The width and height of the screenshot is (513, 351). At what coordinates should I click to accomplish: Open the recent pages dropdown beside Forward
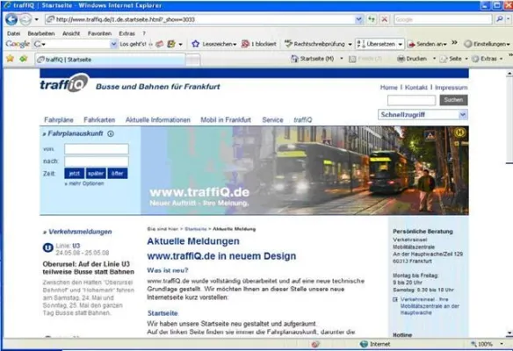pyautogui.click(x=37, y=19)
